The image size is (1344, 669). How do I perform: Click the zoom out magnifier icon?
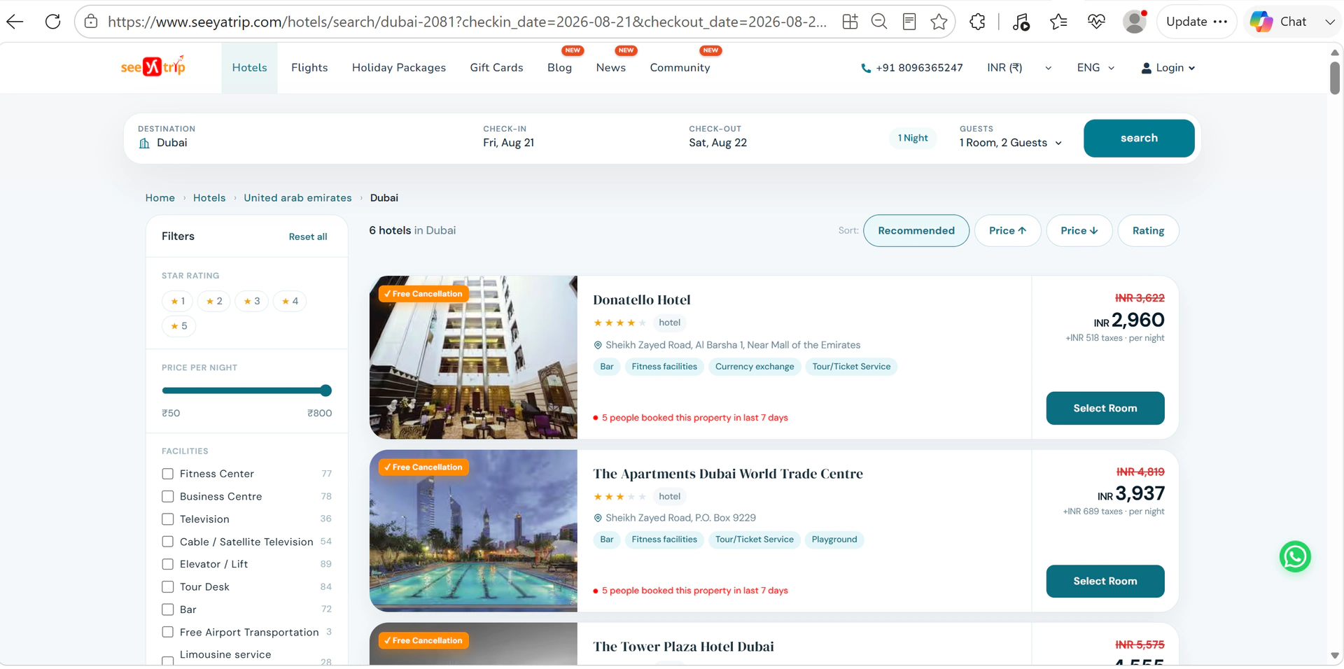tap(879, 22)
